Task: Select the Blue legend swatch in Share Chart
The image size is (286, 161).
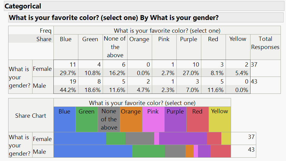Action: pyautogui.click(x=64, y=119)
